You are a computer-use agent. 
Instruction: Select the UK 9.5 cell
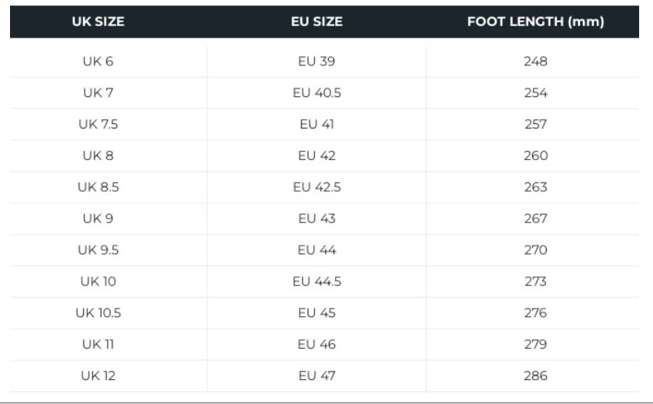98,250
